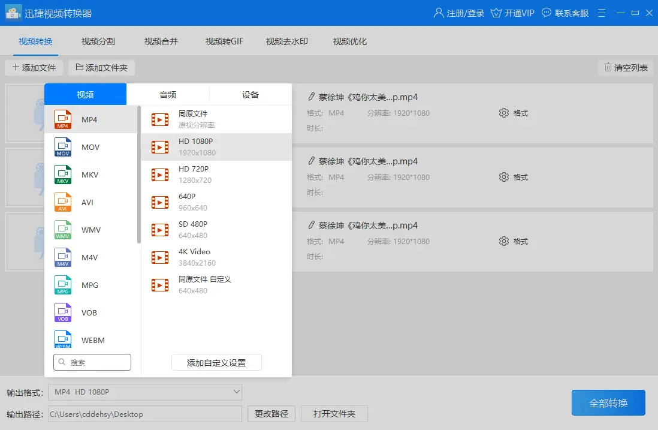Select the 视频 tab in format popup
Screen dimensions: 658x430
[x=85, y=95]
